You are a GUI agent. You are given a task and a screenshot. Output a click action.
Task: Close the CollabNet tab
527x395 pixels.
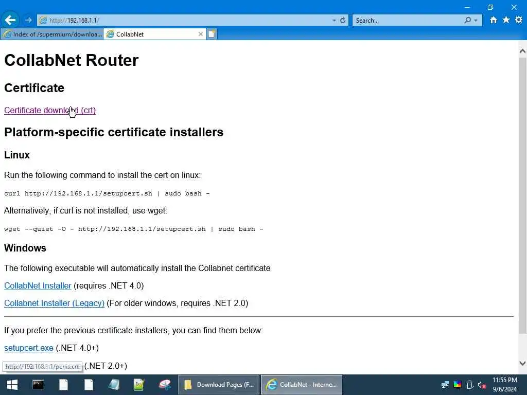click(x=200, y=34)
